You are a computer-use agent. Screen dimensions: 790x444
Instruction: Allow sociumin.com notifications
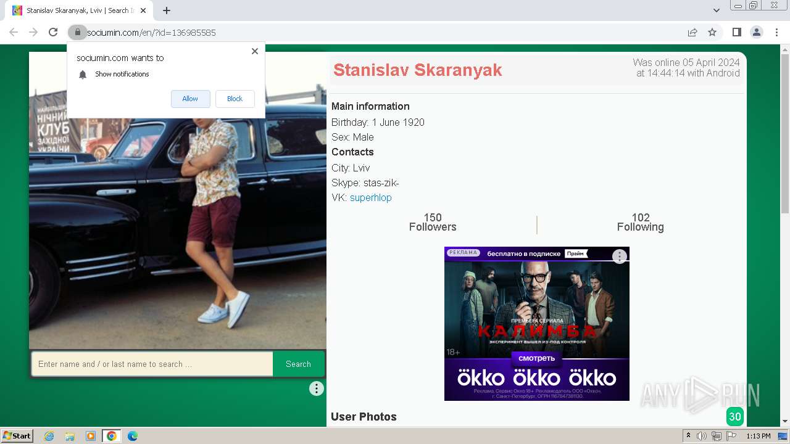click(190, 99)
